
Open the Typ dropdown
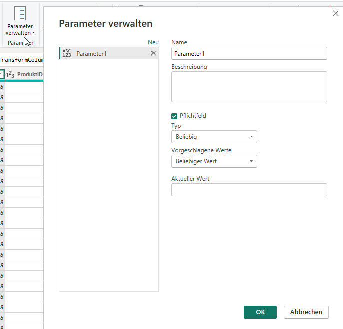(214, 136)
